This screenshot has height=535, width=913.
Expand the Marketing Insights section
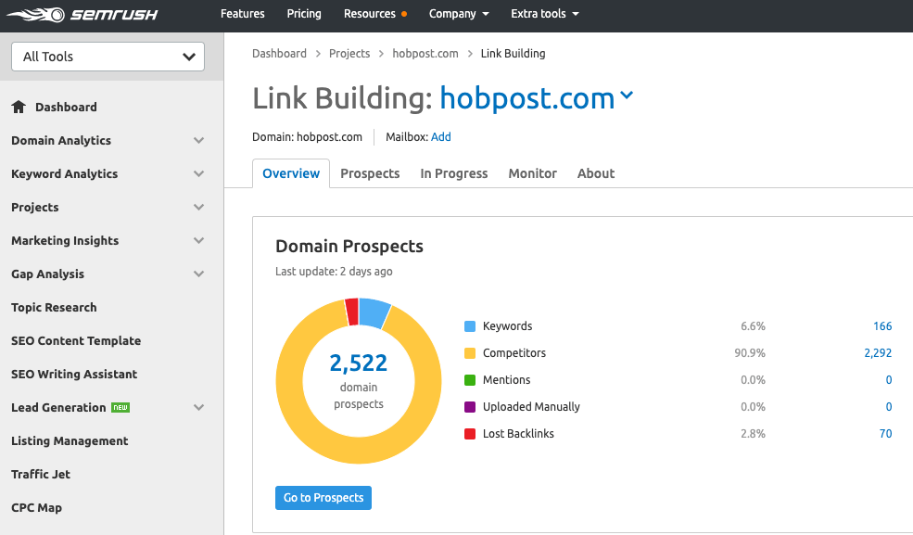pos(198,240)
